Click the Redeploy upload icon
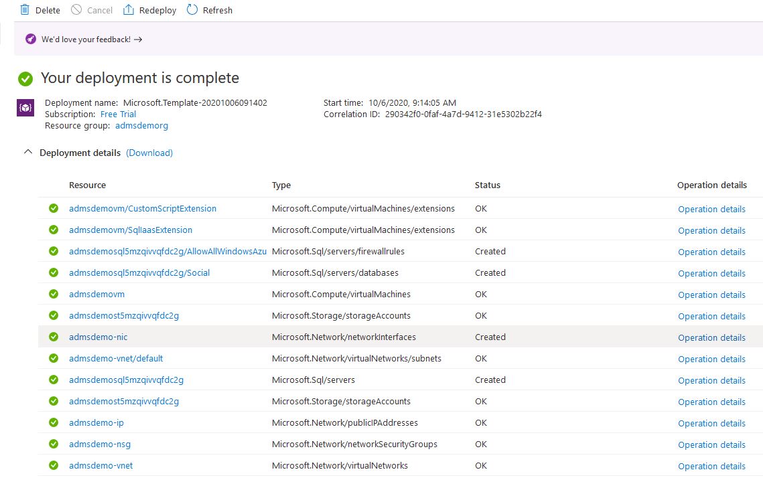 pyautogui.click(x=129, y=10)
